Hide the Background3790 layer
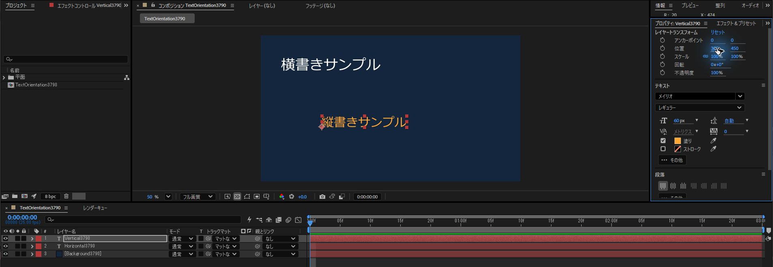Image resolution: width=773 pixels, height=267 pixels. pos(6,254)
